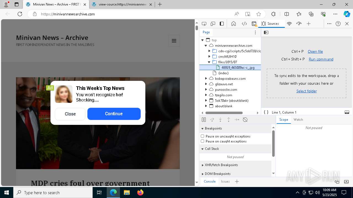Click the Open file link
353x198 pixels.
click(315, 51)
